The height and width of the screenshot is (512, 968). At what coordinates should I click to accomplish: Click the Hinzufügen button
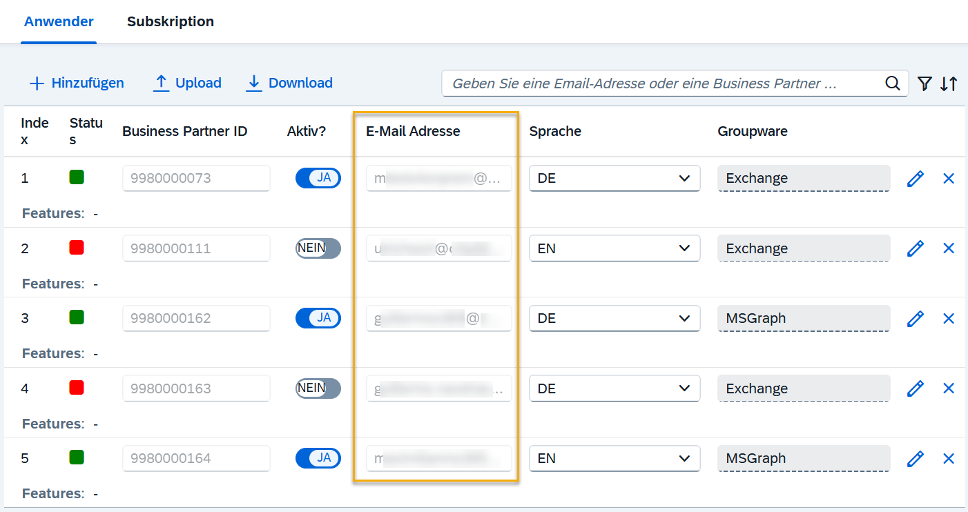tap(77, 83)
